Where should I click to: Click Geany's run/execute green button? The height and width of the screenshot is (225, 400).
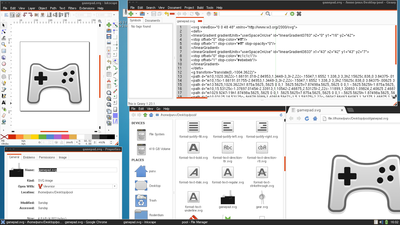tap(292, 14)
